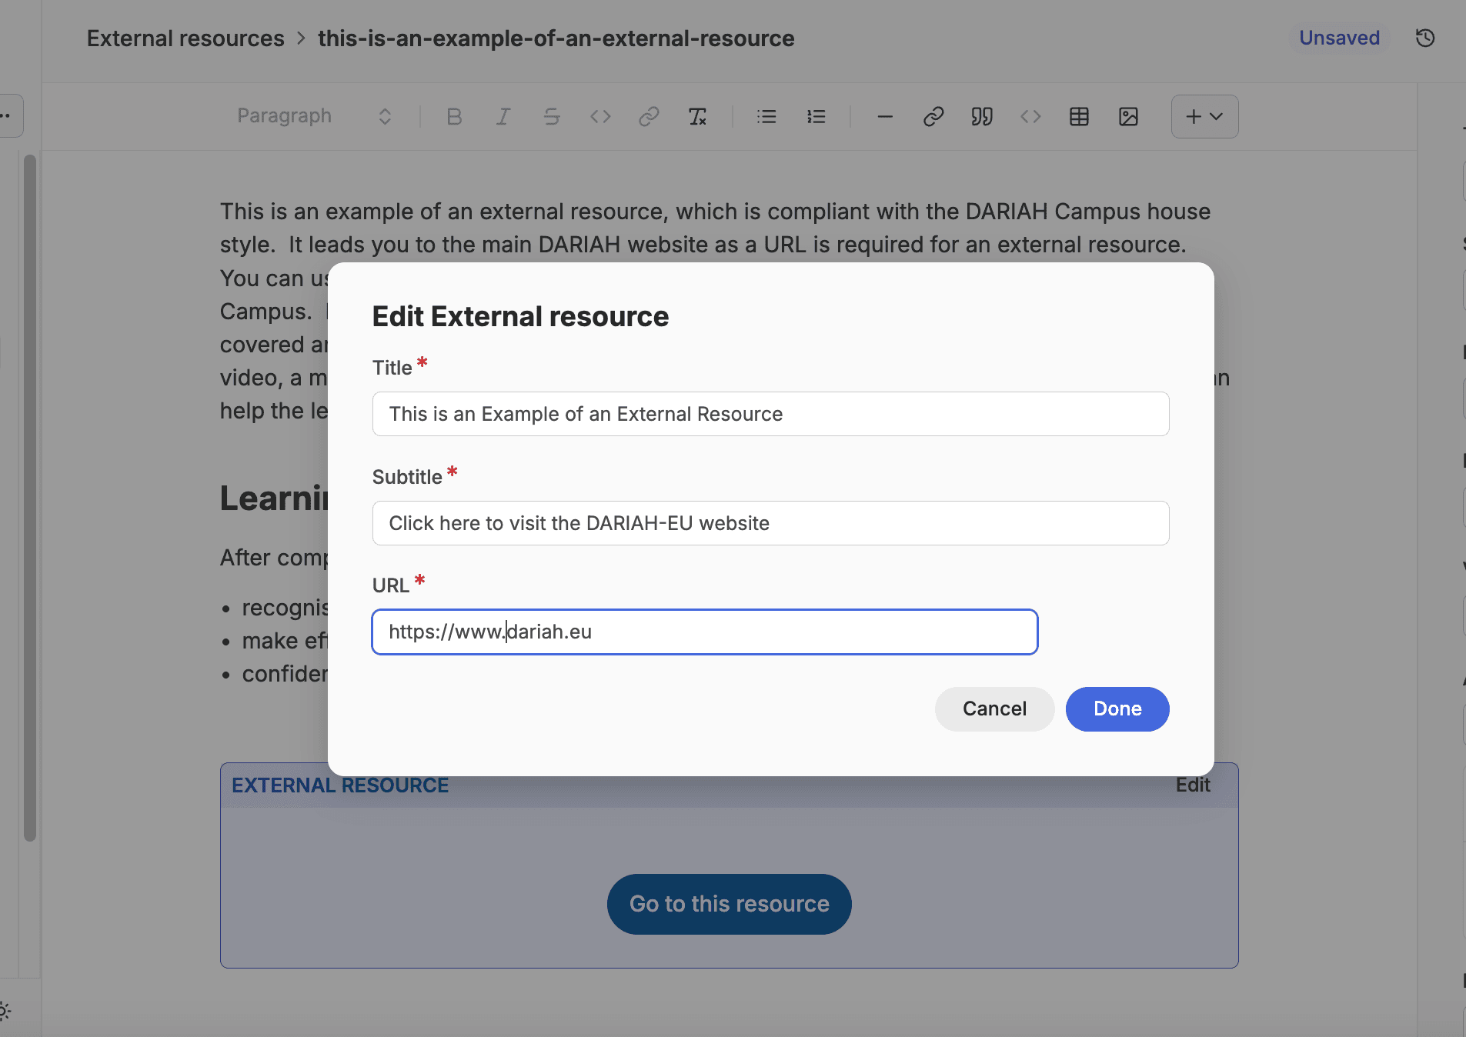Viewport: 1466px width, 1037px height.
Task: Insert a table
Action: (x=1079, y=116)
